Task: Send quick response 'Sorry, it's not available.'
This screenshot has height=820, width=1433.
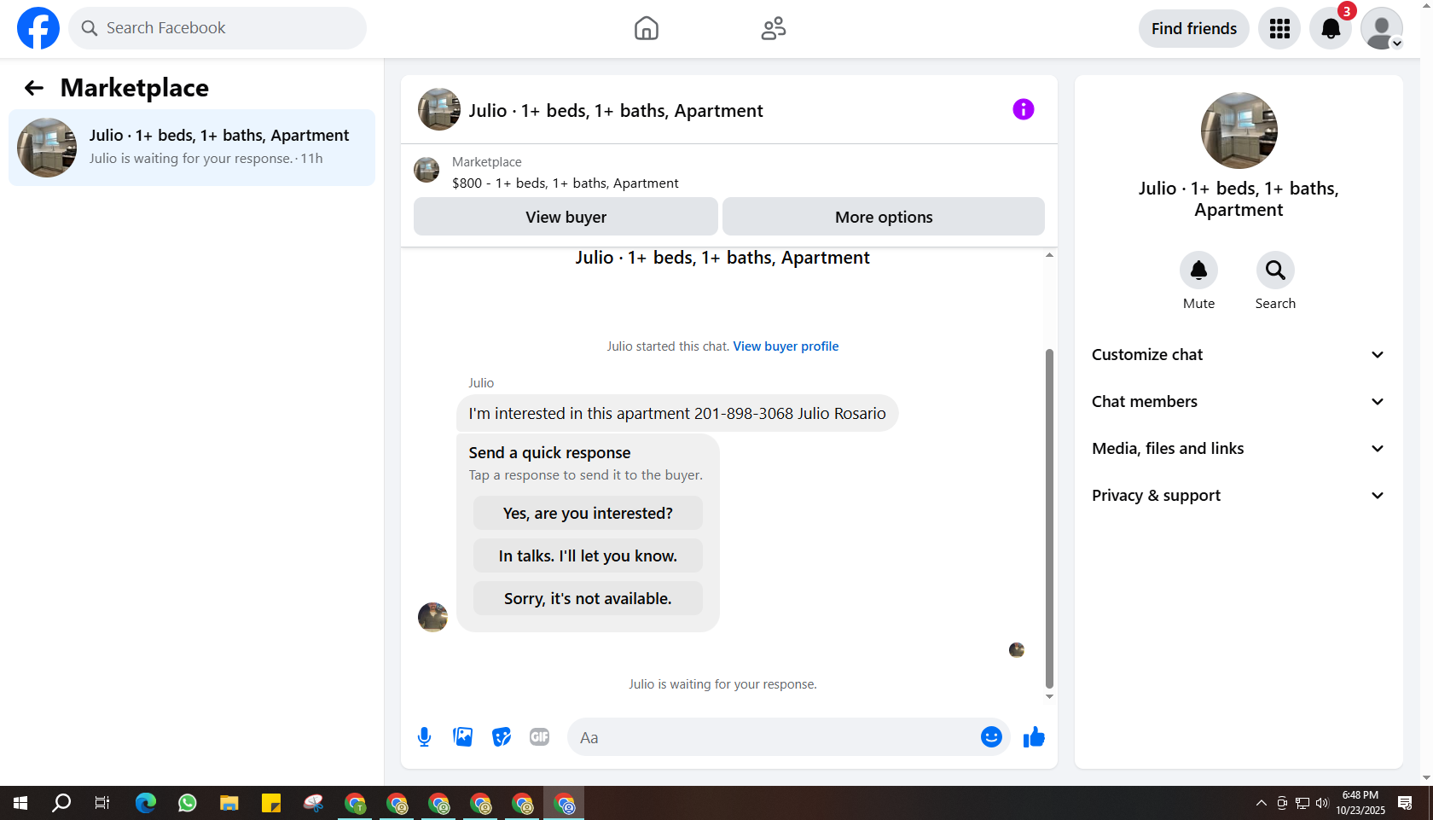Action: (x=588, y=598)
